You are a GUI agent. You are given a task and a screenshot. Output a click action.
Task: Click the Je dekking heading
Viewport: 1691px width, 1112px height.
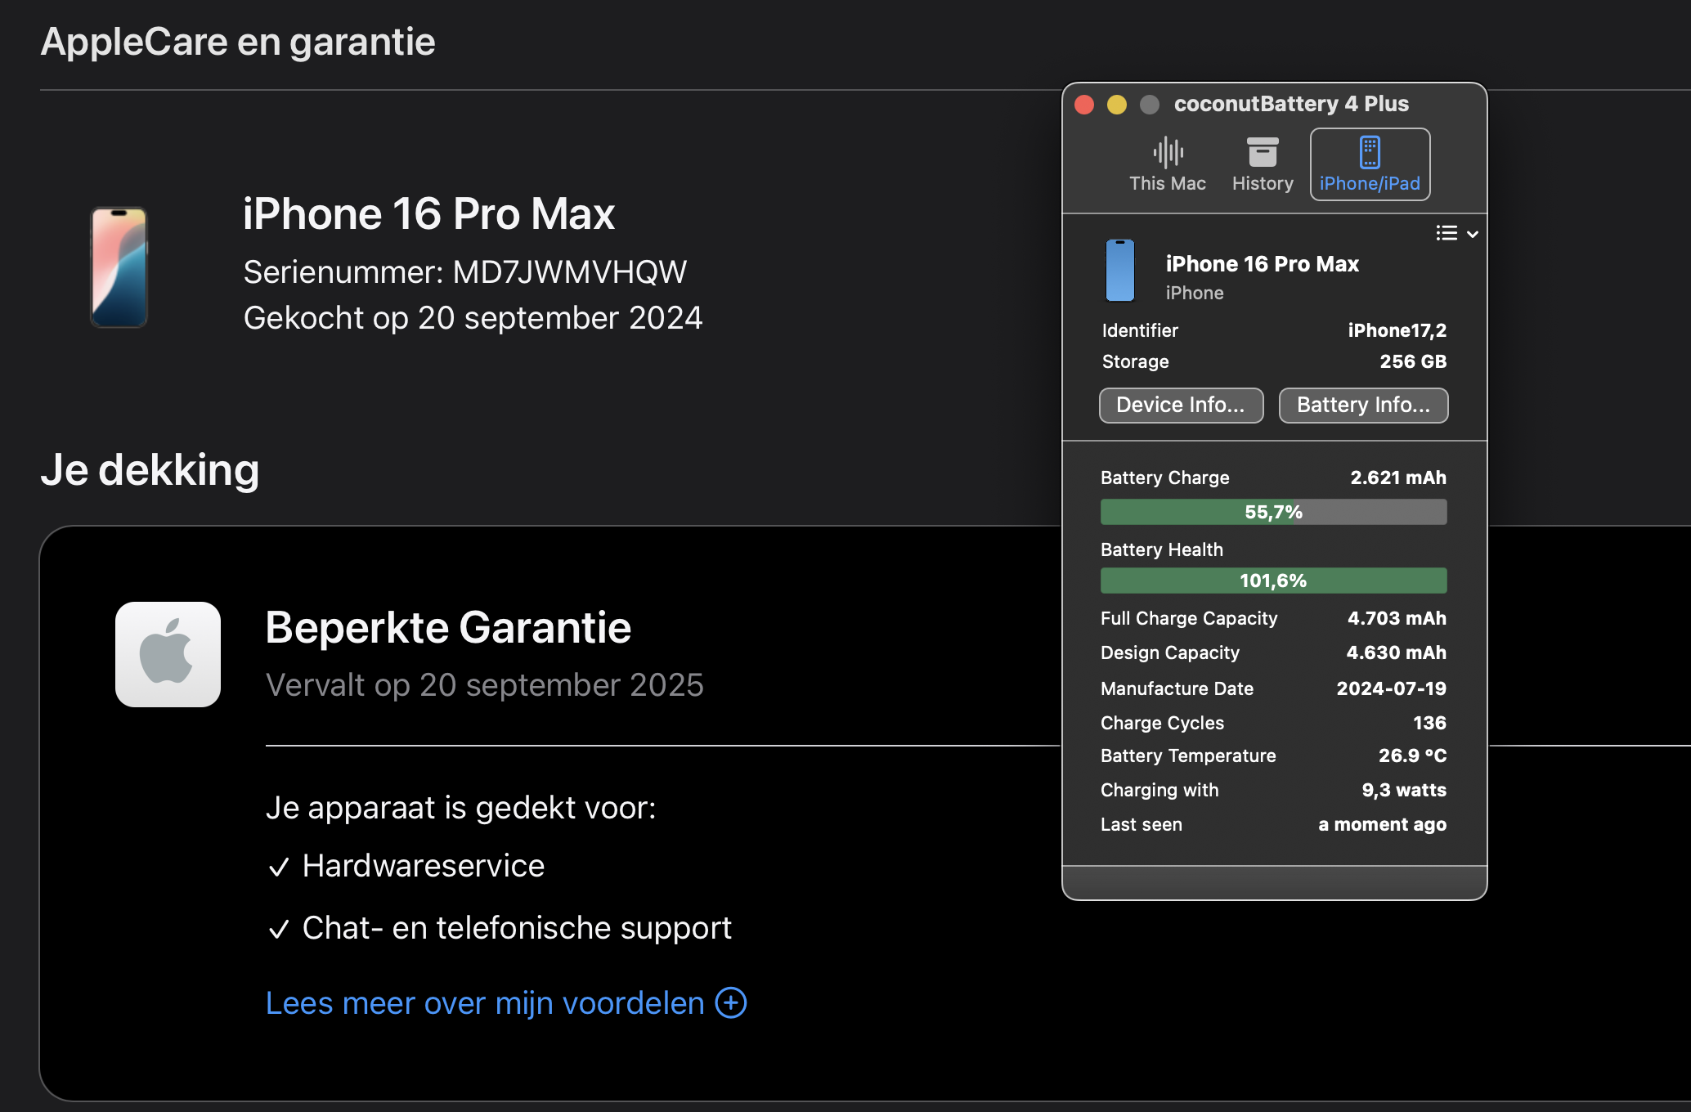150,470
